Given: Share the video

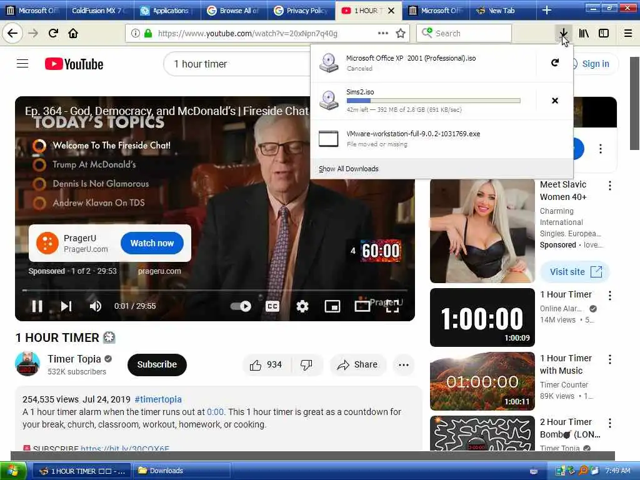Looking at the screenshot, I should click(357, 365).
